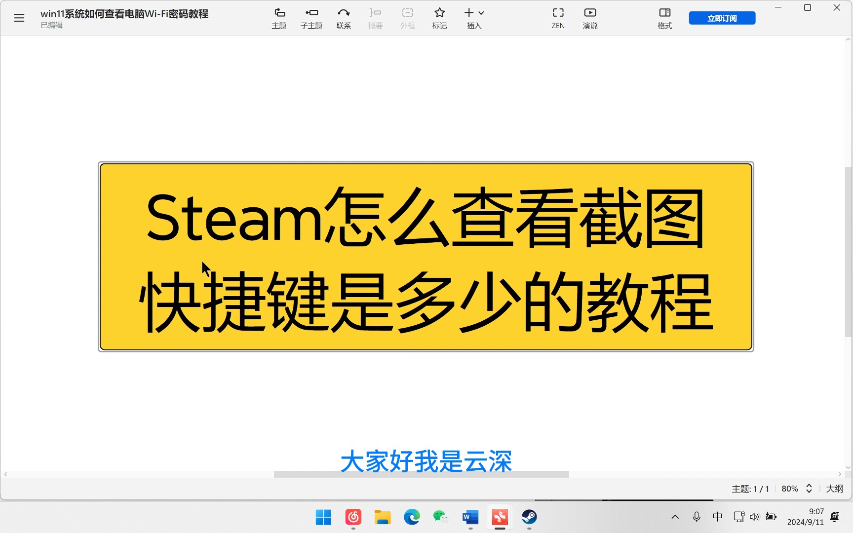The height and width of the screenshot is (533, 853).
Task: Click the 外框 boundary tool
Action: 408,18
